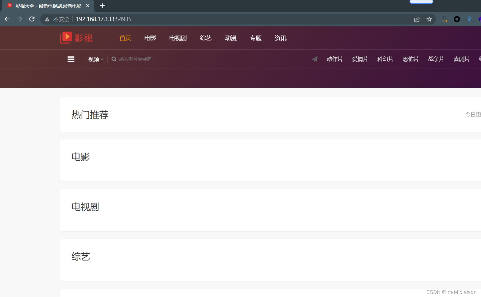Click the magnifier icon in the search box

click(114, 59)
